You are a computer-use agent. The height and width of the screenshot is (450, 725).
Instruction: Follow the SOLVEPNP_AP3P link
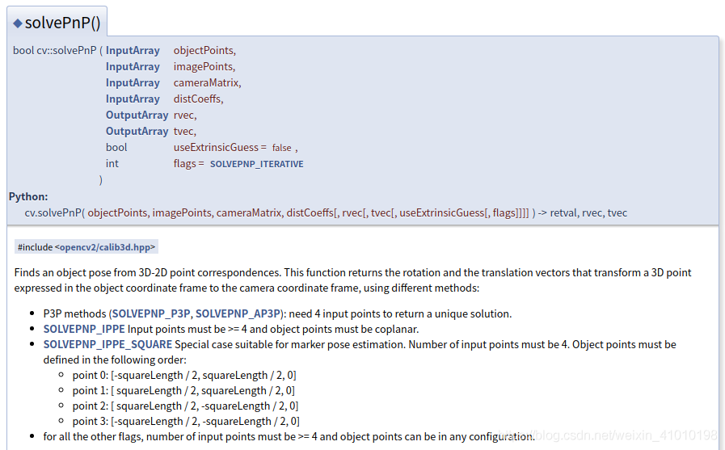tap(238, 313)
